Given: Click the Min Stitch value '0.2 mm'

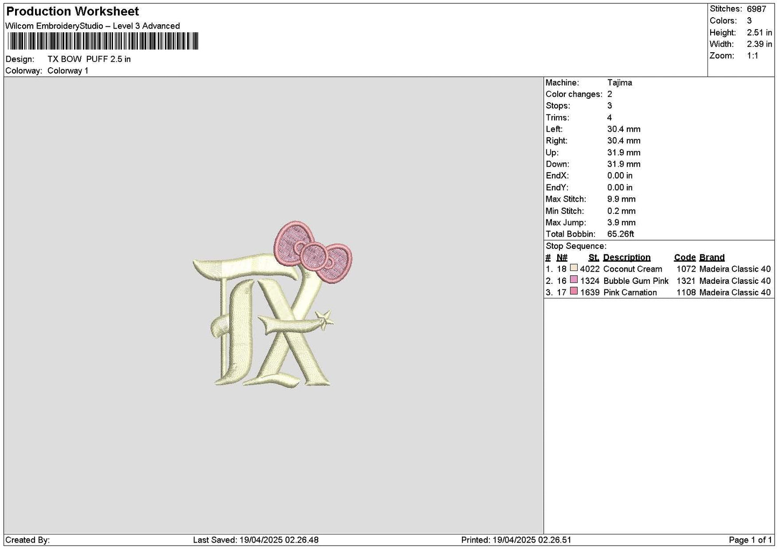Looking at the screenshot, I should [621, 211].
